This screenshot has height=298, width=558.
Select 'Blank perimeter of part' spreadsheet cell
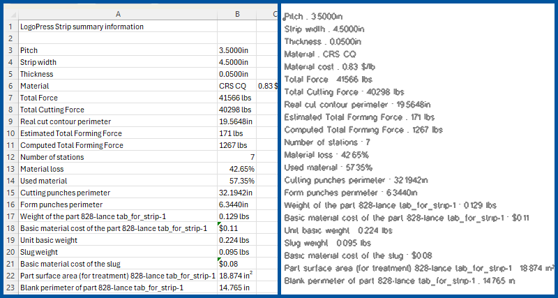click(118, 288)
